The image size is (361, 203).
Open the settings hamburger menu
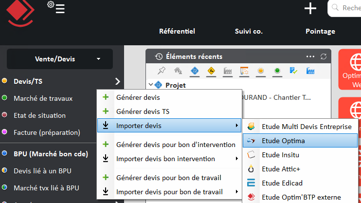point(56,7)
